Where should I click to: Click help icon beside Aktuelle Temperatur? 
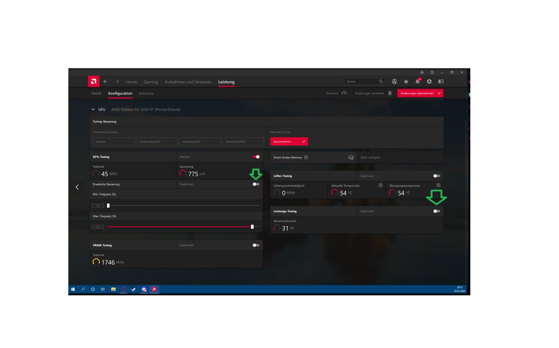(x=381, y=185)
